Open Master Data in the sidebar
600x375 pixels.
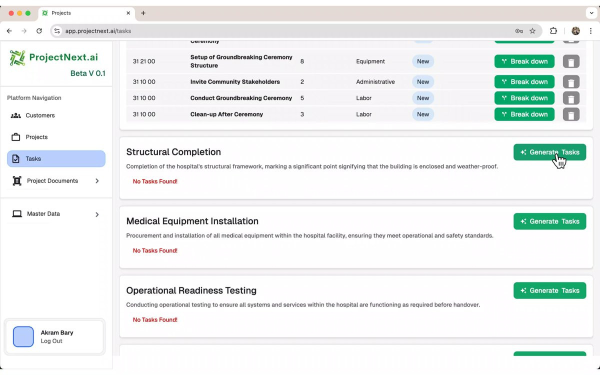(56, 214)
